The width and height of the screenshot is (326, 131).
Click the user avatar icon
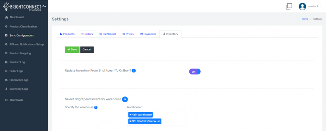(x=302, y=6)
